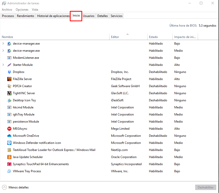This screenshot has height=193, width=219.
Task: Switch to the Rendimiento tab
Action: pos(26,16)
